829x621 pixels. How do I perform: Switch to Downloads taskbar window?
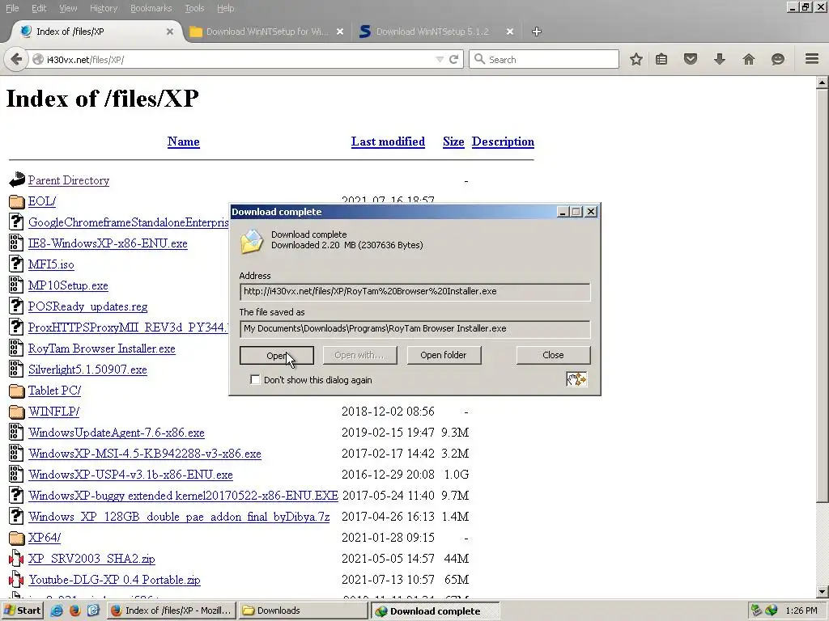point(303,610)
